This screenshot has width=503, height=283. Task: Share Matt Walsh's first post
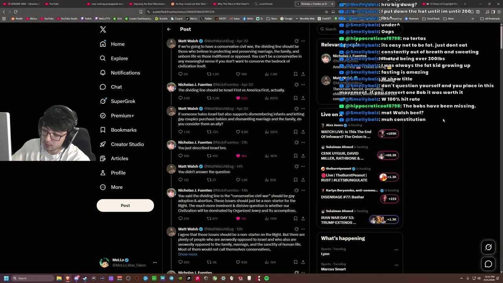tap(303, 74)
